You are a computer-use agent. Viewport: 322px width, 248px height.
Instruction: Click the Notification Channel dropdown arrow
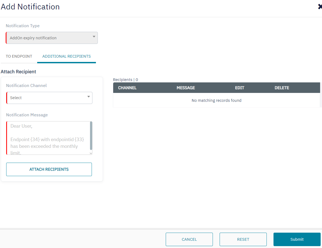coord(88,97)
